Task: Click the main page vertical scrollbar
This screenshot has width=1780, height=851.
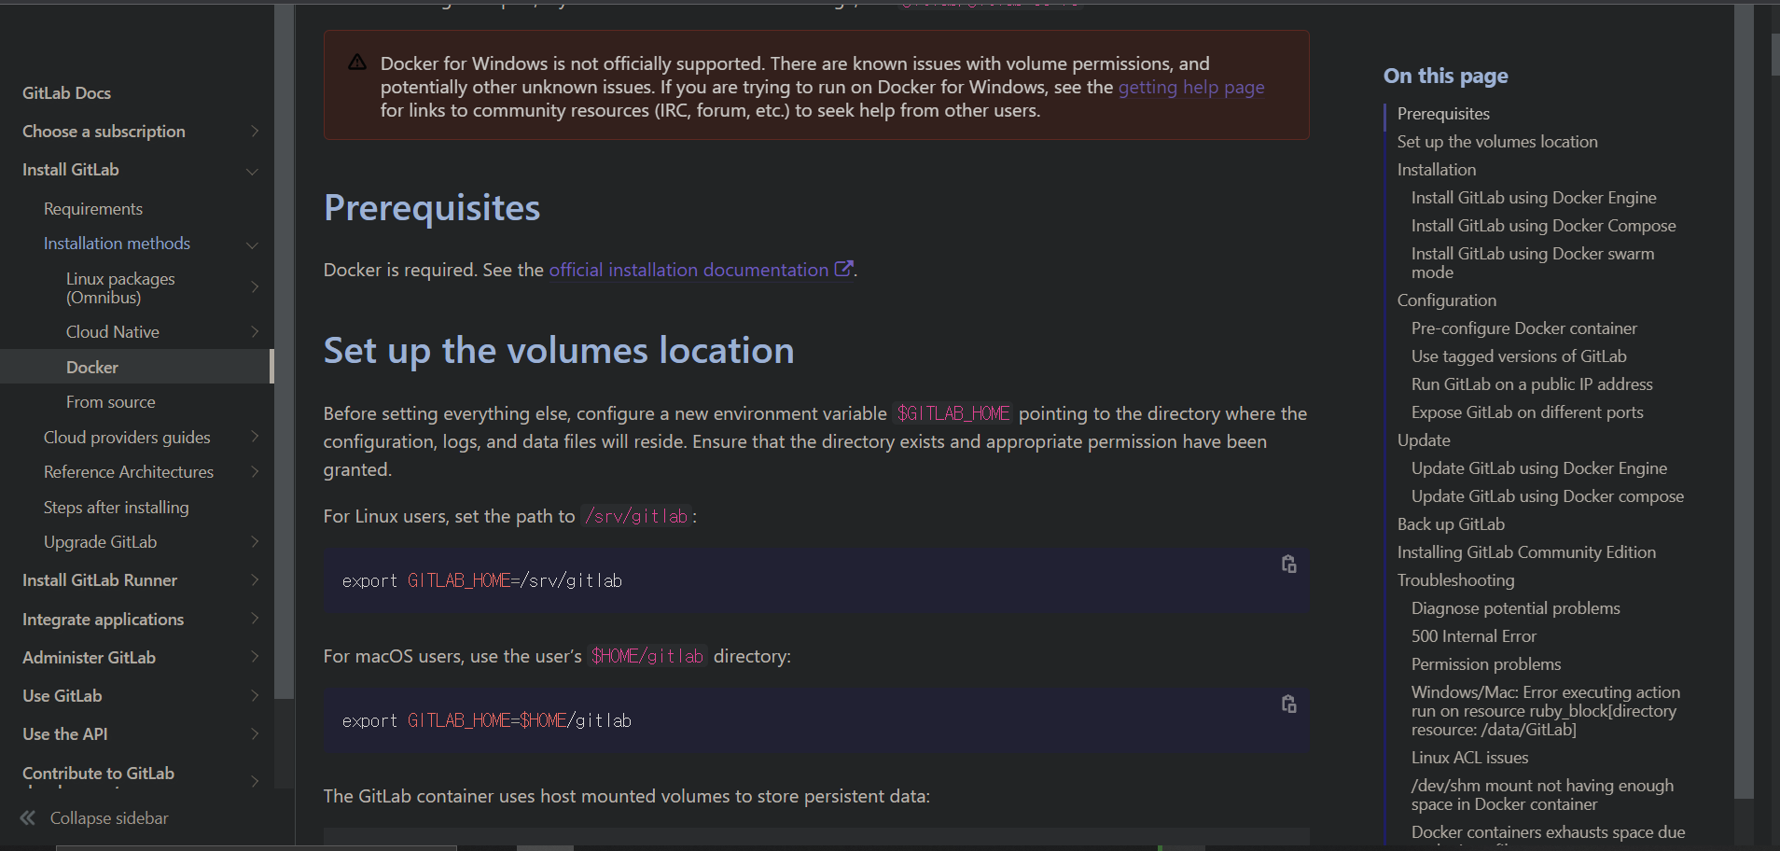Action: [x=1744, y=401]
